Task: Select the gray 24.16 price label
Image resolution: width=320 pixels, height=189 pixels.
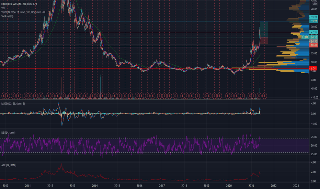Action: click(314, 42)
